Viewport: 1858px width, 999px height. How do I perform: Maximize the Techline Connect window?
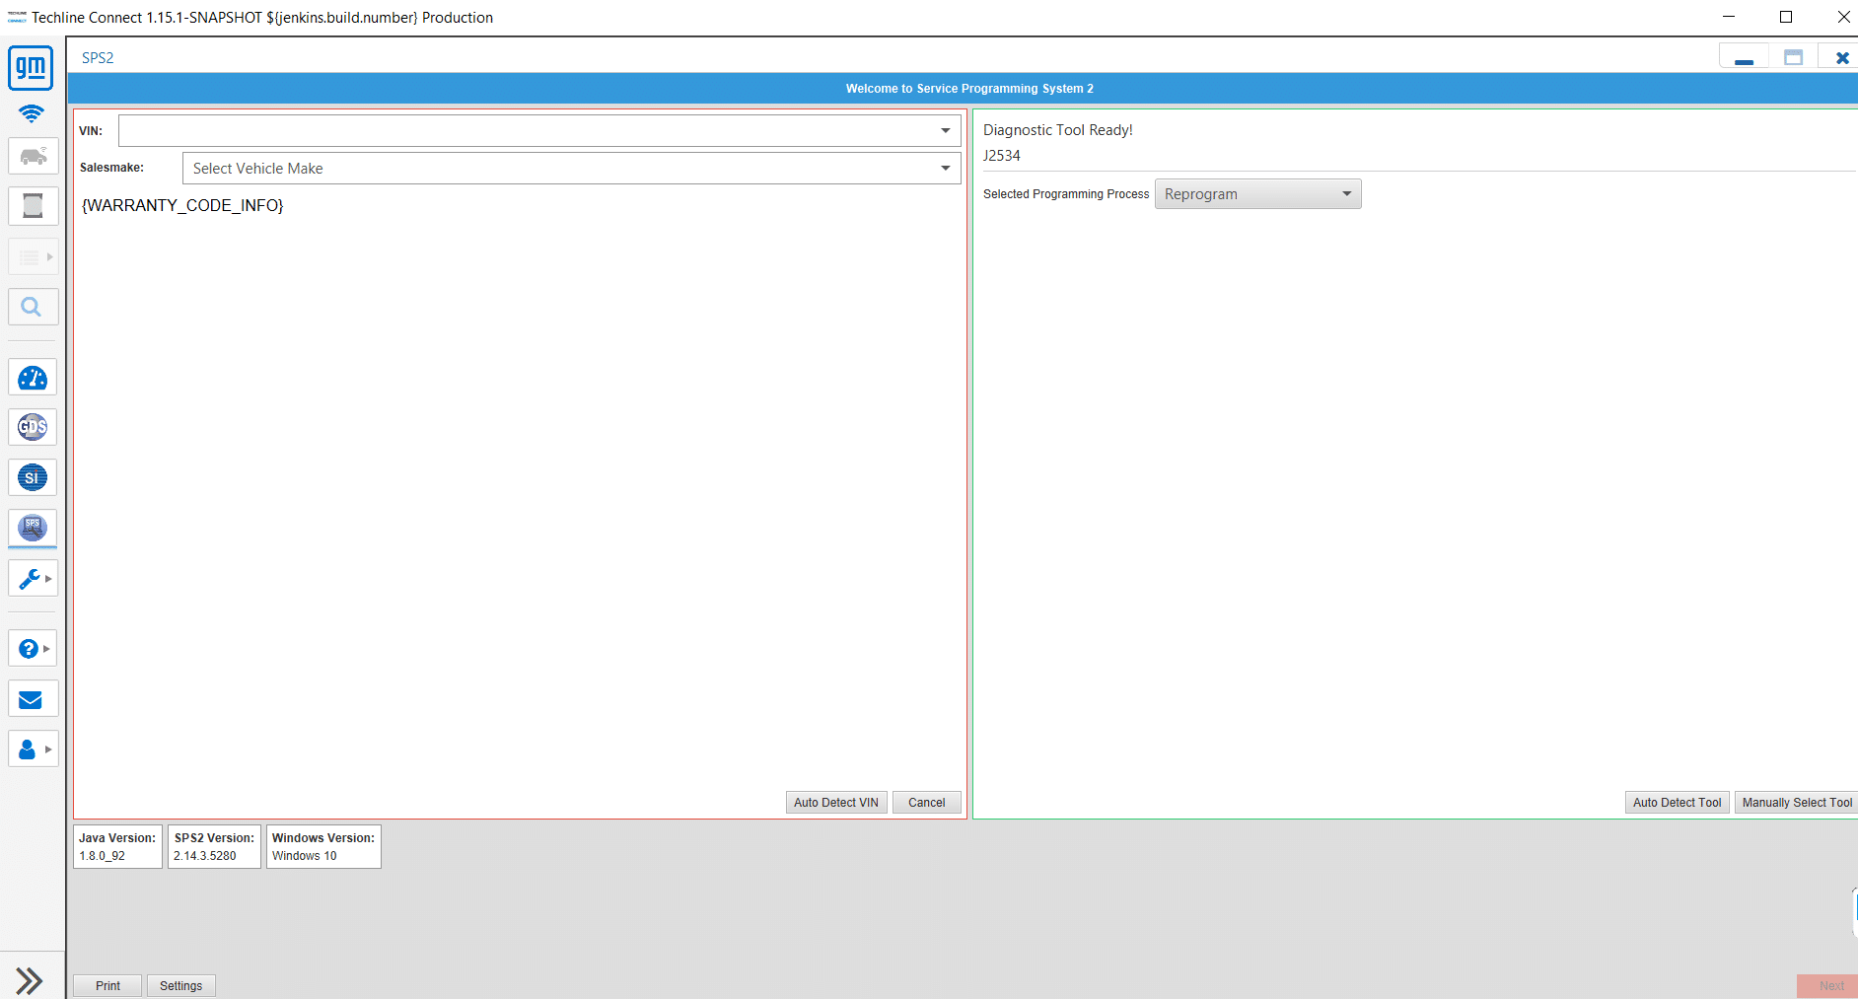coord(1786,17)
